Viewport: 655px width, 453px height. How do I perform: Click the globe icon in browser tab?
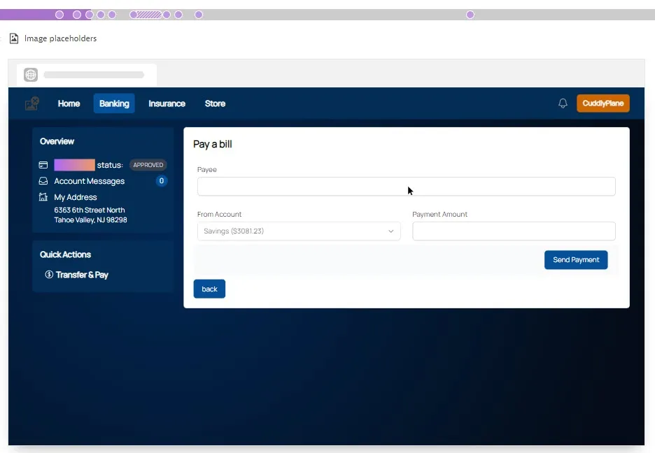coord(31,75)
